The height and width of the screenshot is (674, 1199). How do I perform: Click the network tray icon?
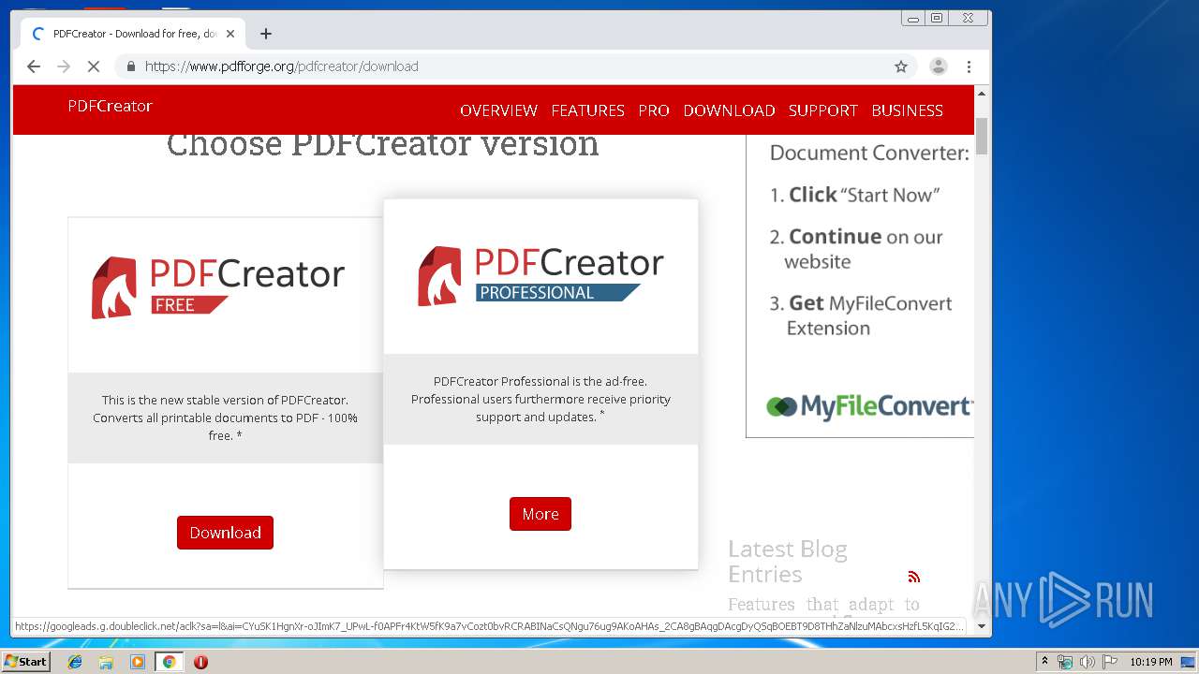(1065, 662)
